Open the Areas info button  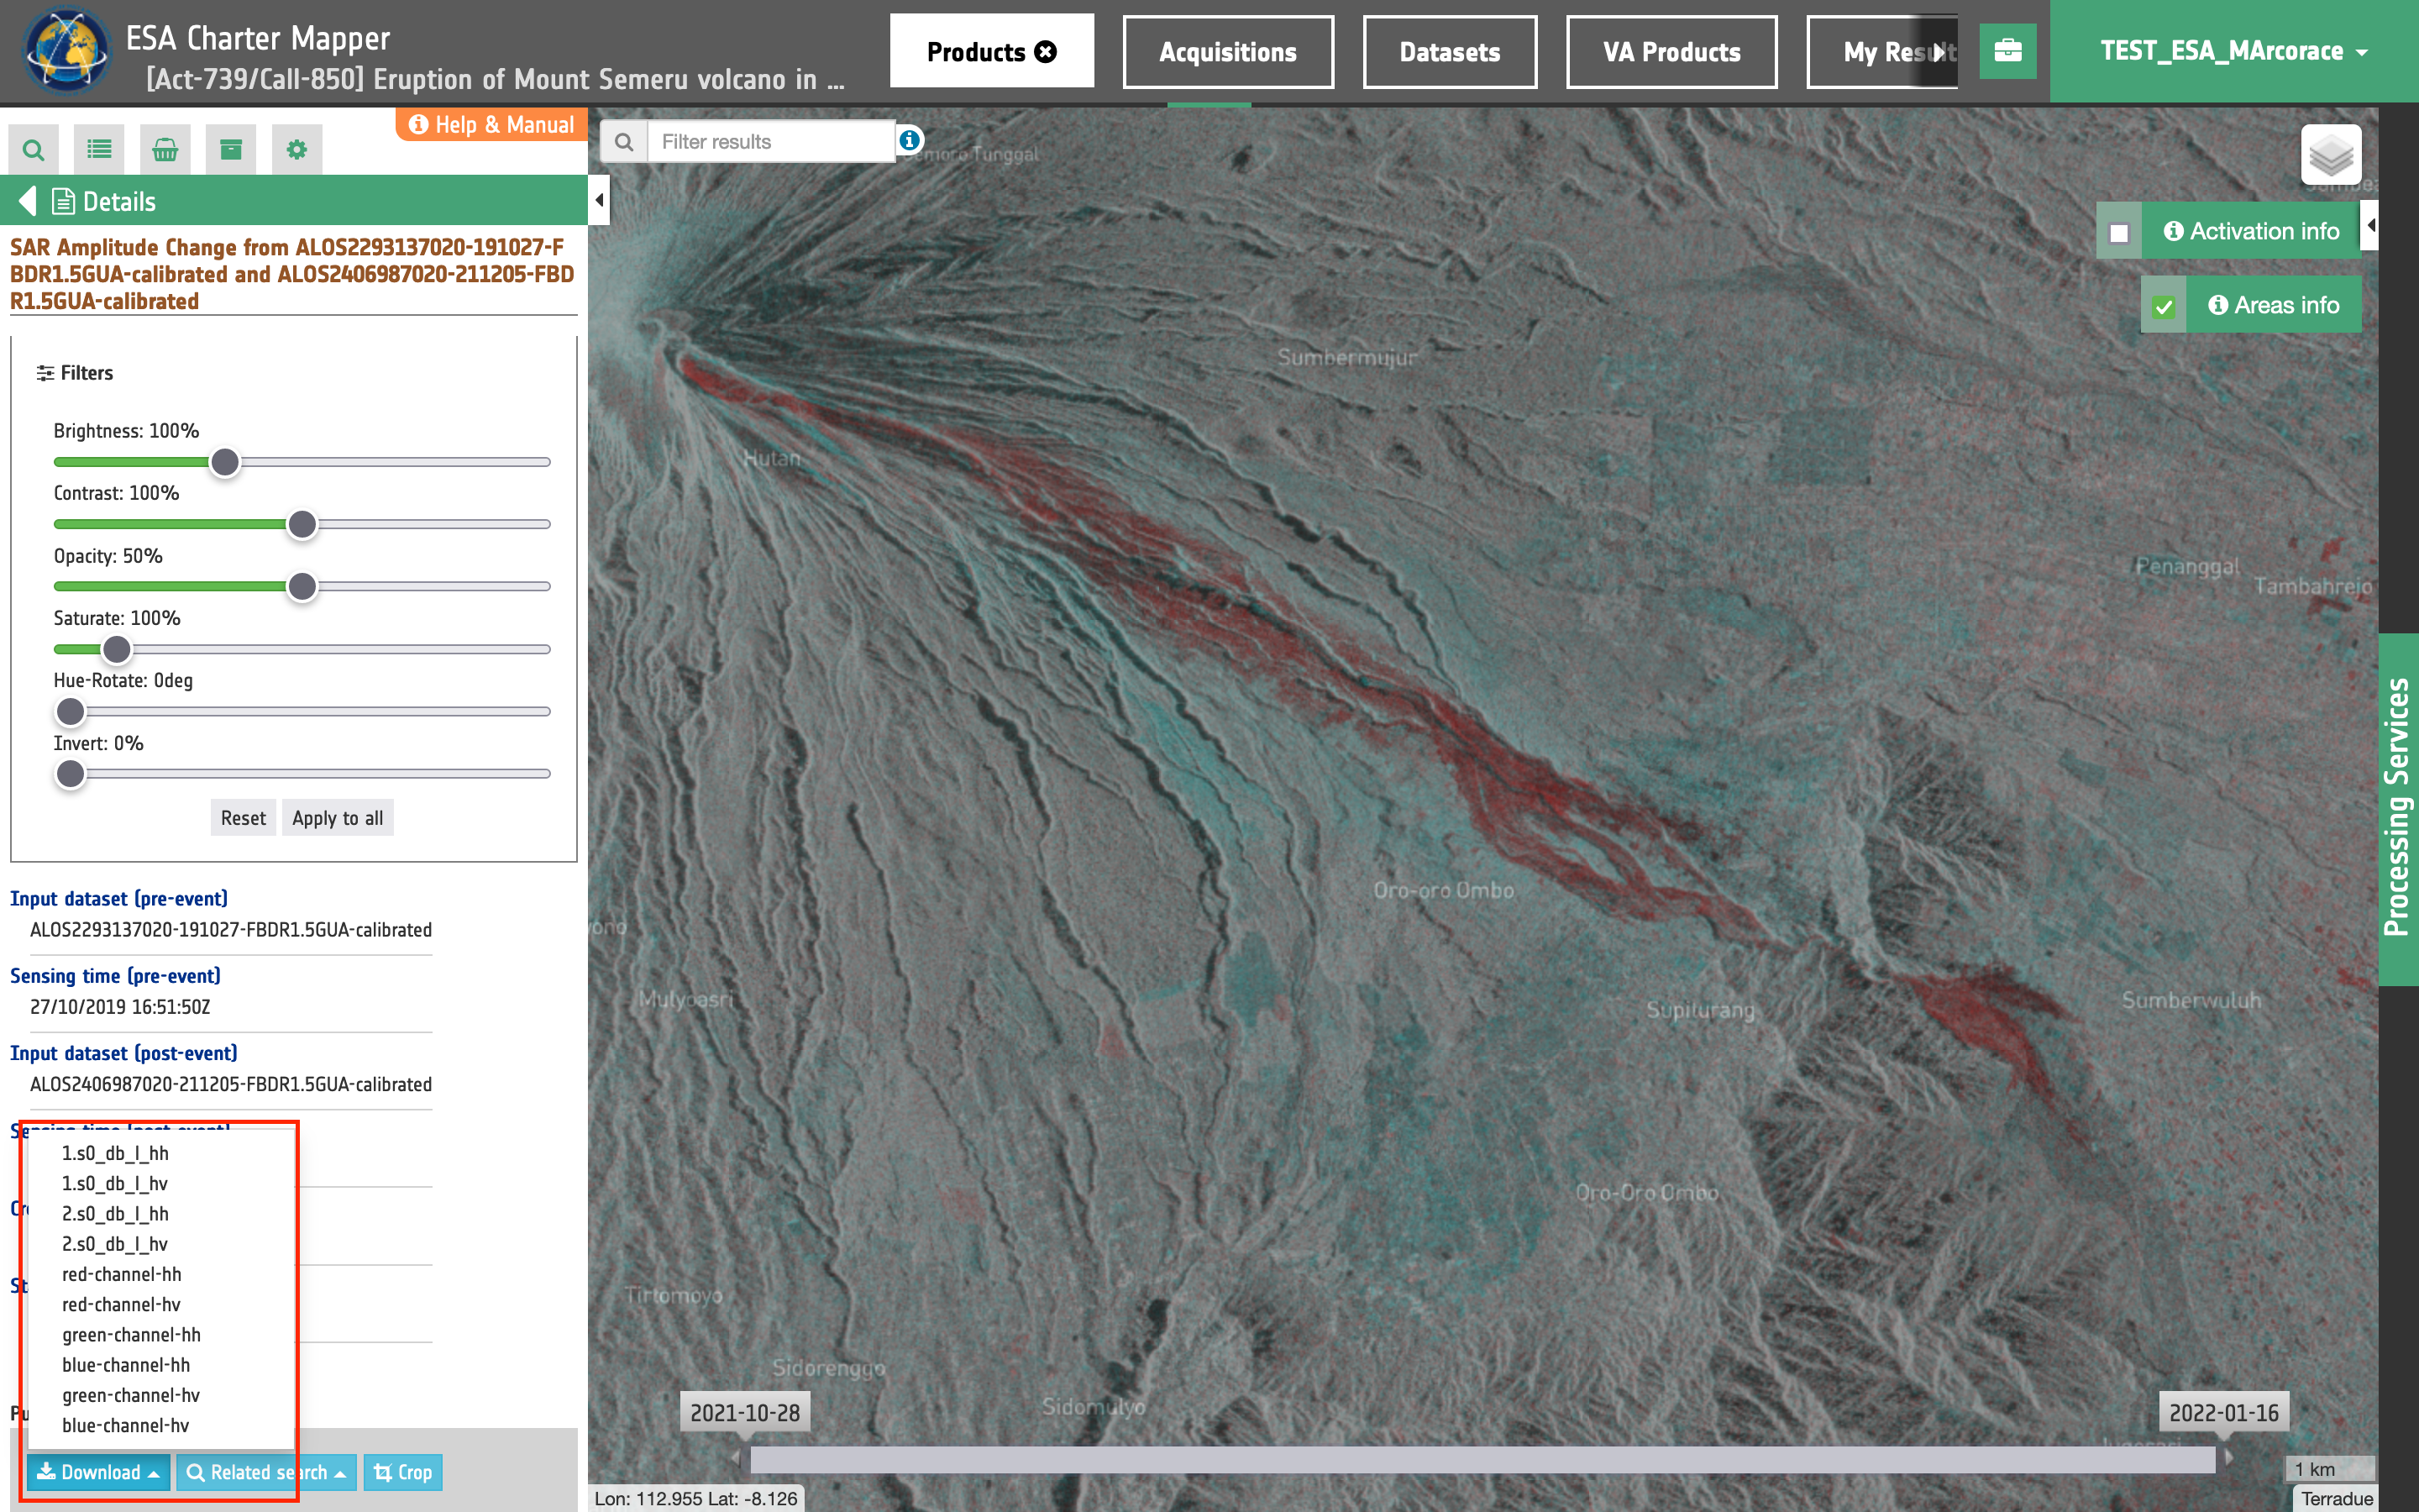pos(2273,305)
